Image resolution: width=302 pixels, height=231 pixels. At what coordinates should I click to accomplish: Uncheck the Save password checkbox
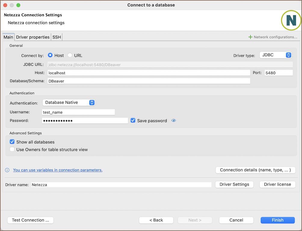133,120
